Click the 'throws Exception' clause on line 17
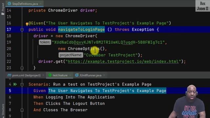Viewport: 210px width, 118px height. pyautogui.click(x=134, y=29)
